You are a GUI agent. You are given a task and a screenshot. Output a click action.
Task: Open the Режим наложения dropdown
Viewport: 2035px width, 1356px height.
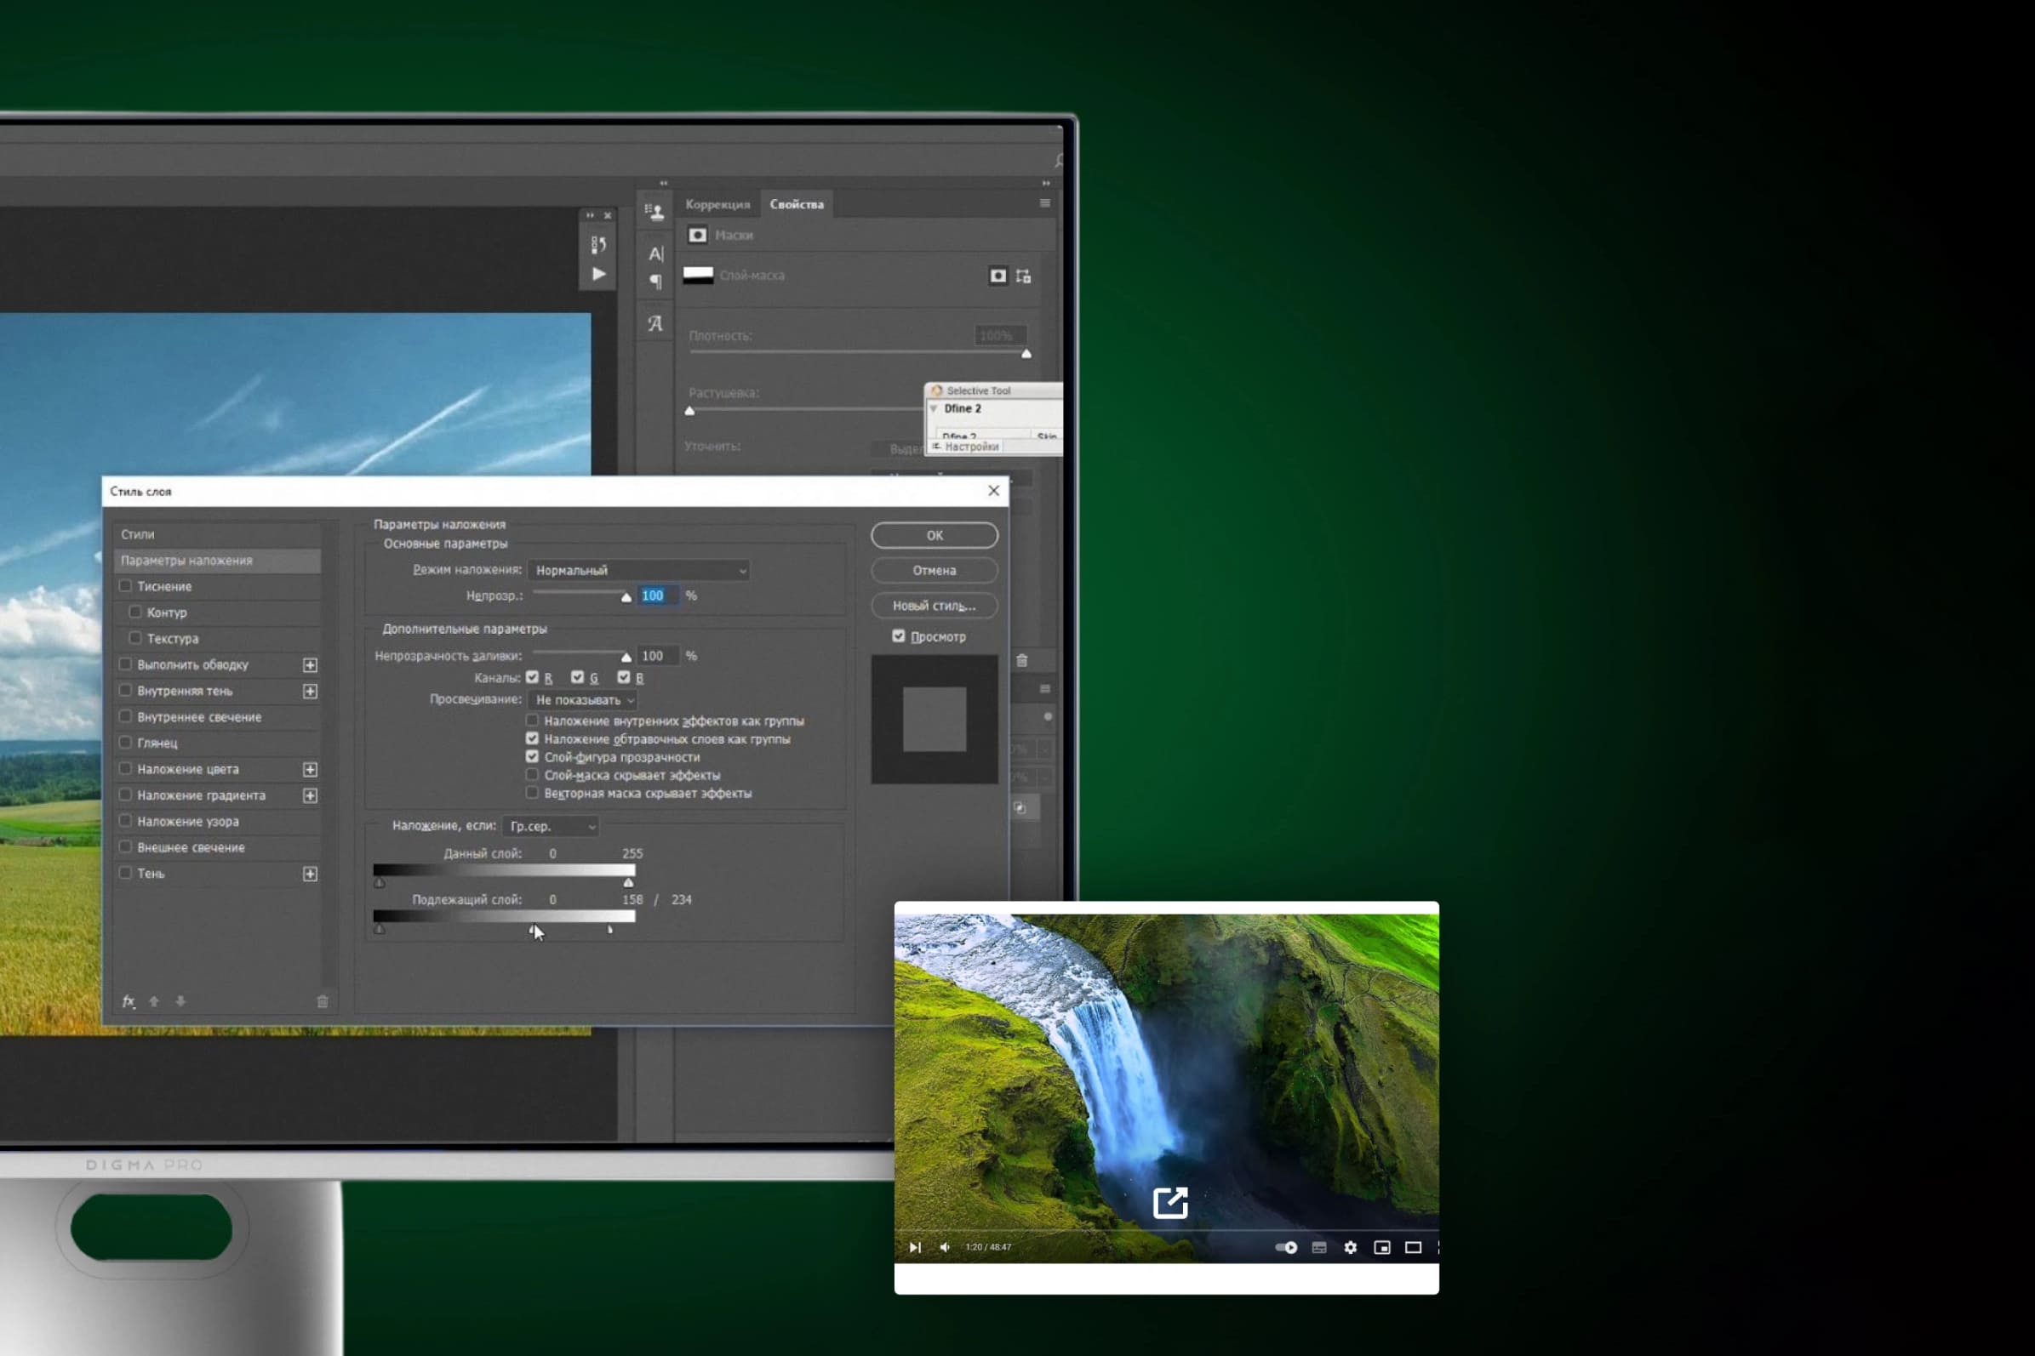tap(638, 571)
